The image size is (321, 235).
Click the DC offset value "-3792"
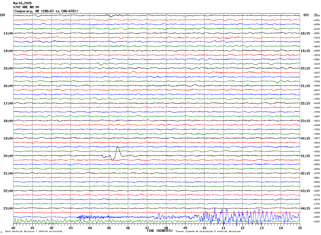[x=316, y=81]
